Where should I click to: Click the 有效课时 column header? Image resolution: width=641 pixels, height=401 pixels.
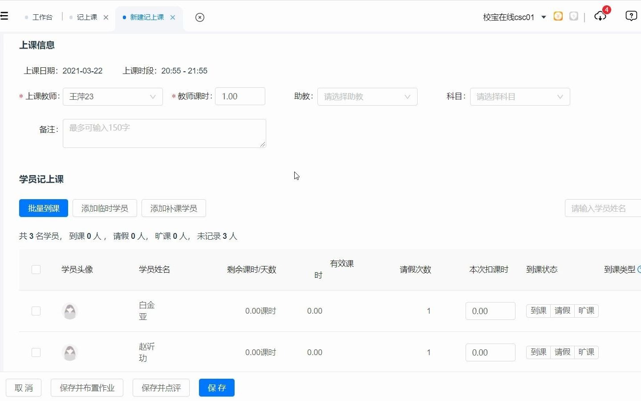(334, 270)
